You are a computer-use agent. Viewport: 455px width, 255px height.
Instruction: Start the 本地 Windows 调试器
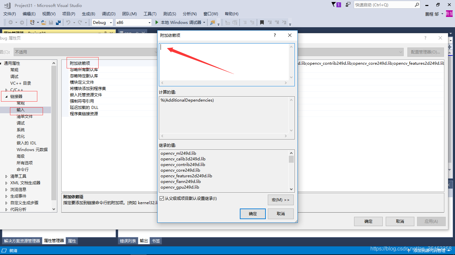pos(177,22)
